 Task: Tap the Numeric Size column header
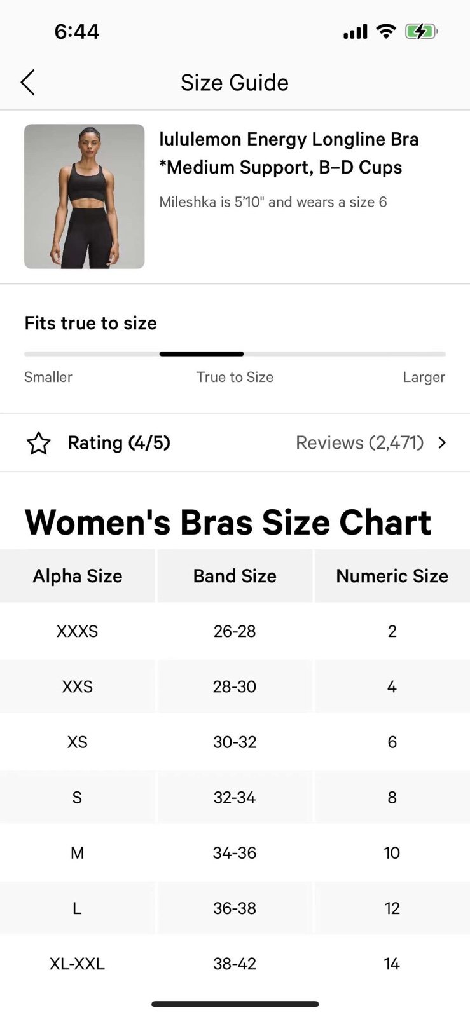point(392,576)
